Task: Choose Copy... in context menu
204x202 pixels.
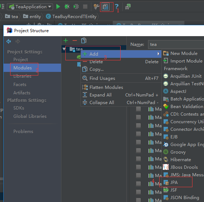Action: click(121, 69)
